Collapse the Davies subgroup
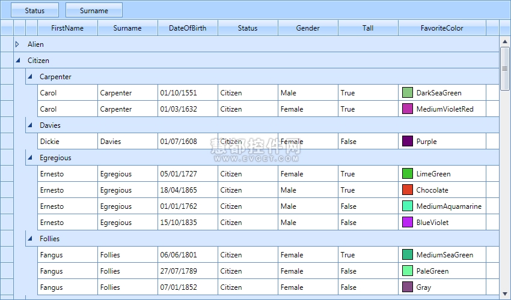Screen dimensions: 511x300 point(30,125)
